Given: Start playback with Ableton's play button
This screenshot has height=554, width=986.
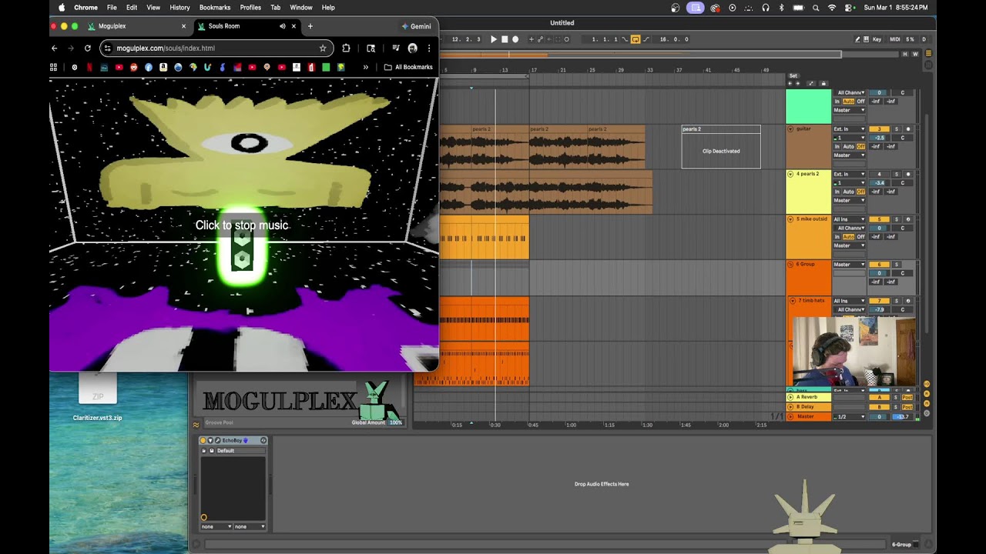Looking at the screenshot, I should coord(494,39).
